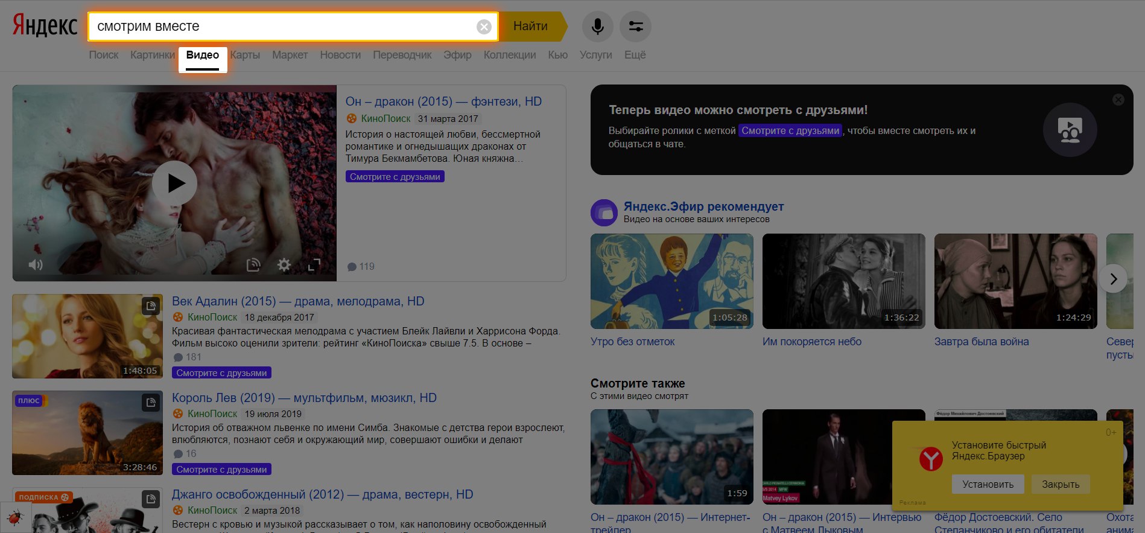Open search settings sliders icon

tap(635, 27)
